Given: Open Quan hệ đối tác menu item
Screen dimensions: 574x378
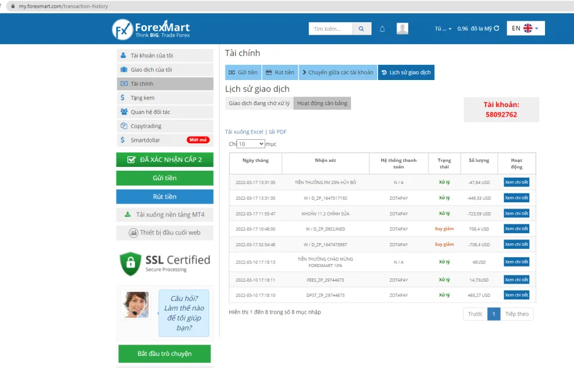Looking at the screenshot, I should pos(165,112).
